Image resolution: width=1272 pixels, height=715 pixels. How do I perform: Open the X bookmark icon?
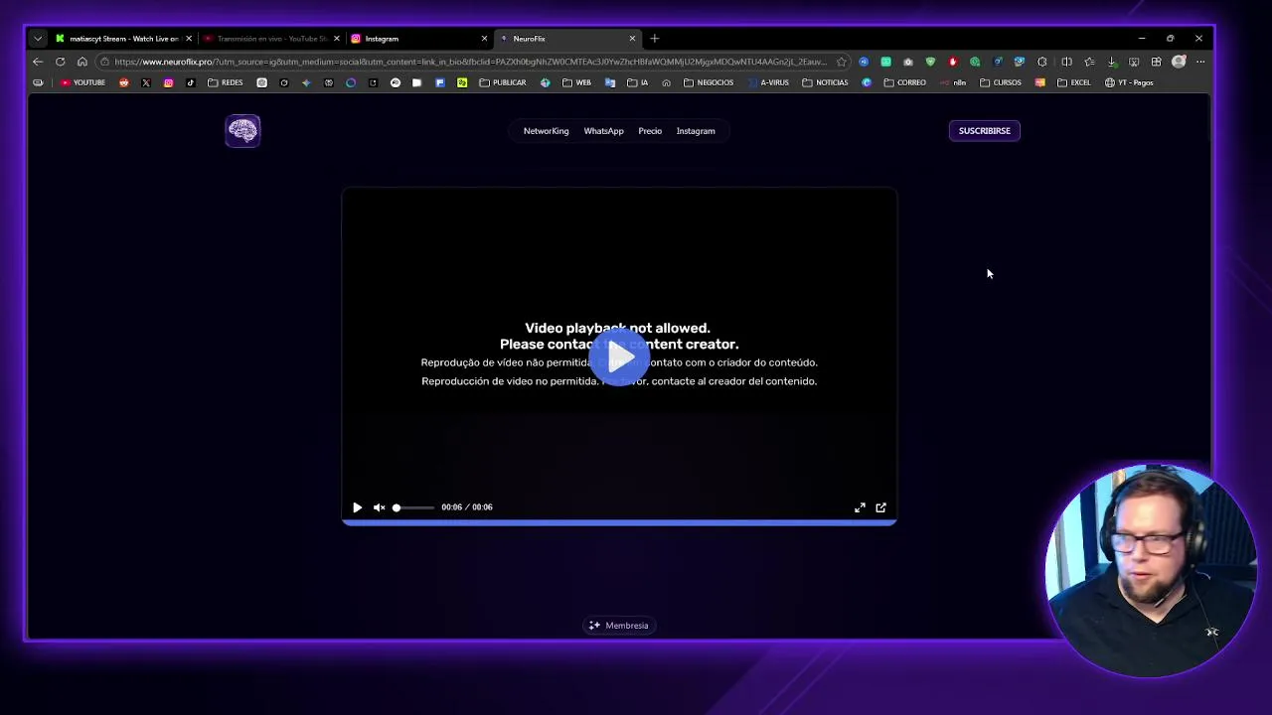[146, 82]
